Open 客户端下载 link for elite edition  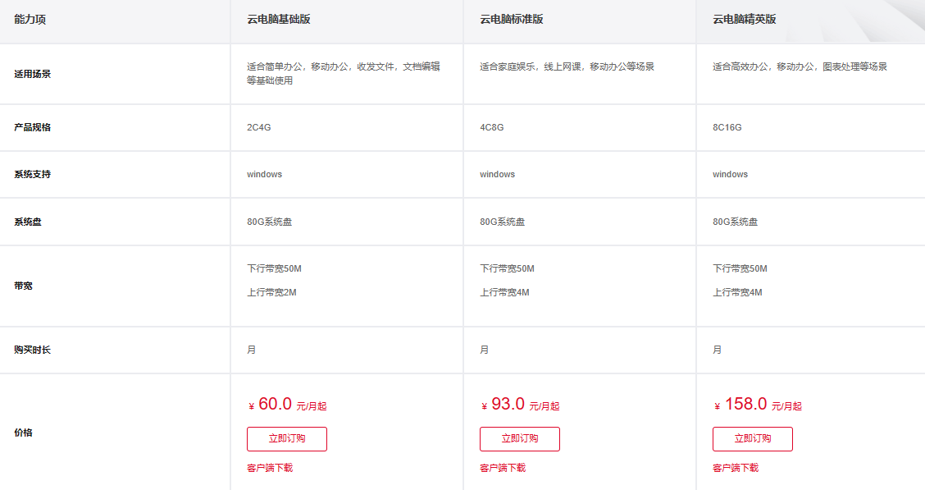click(x=736, y=468)
